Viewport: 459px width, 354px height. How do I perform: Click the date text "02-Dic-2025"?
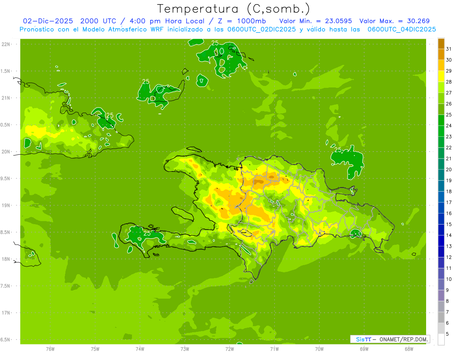click(49, 21)
